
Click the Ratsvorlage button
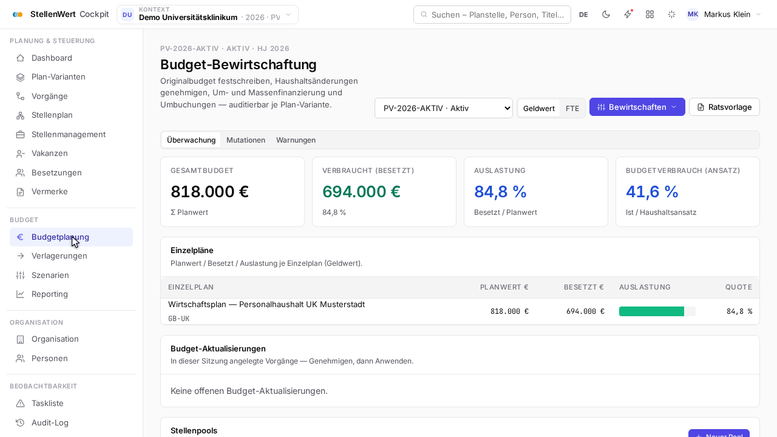click(724, 107)
